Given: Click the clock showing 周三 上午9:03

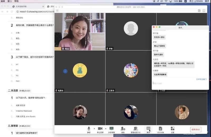Looking at the screenshot, I should 196,1.
